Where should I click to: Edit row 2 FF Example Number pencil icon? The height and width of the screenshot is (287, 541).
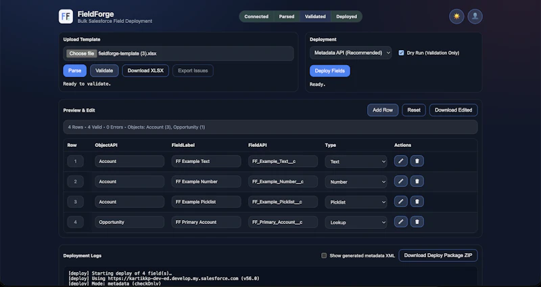400,181
